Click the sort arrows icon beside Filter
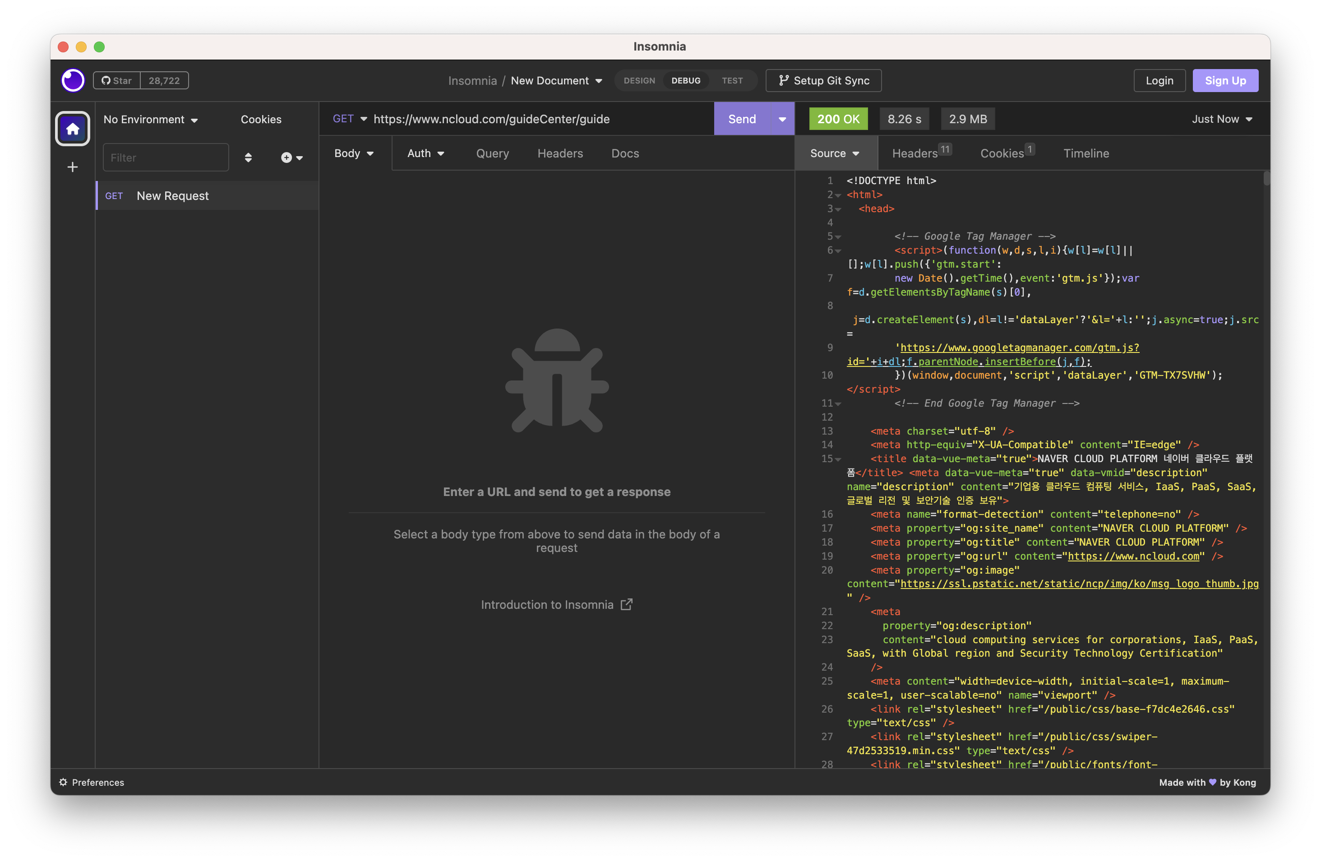The image size is (1321, 862). [248, 158]
